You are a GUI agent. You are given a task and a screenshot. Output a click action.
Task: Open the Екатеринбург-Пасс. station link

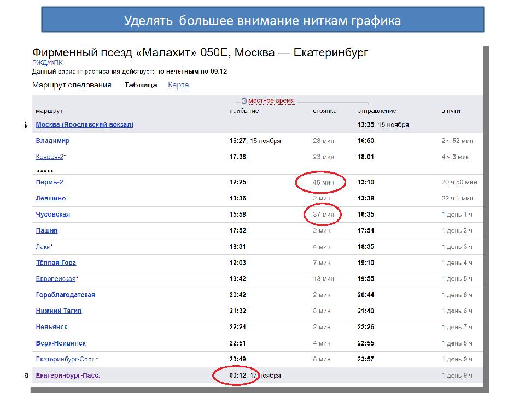(x=68, y=376)
